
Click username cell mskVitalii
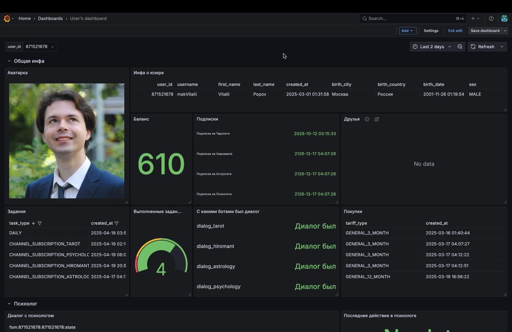(187, 94)
